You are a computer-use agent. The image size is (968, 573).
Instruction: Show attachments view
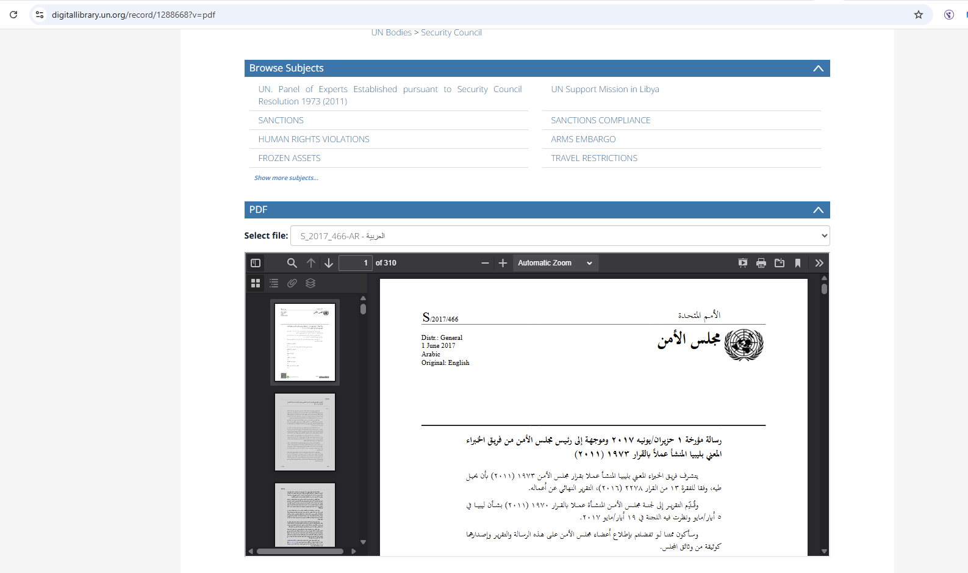292,283
